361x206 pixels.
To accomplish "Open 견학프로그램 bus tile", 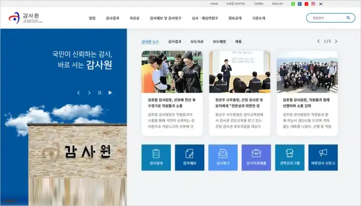I will (290, 158).
